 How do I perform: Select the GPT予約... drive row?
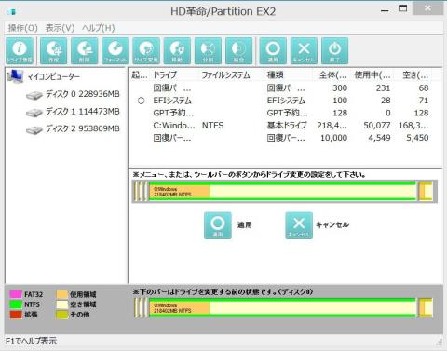point(281,113)
